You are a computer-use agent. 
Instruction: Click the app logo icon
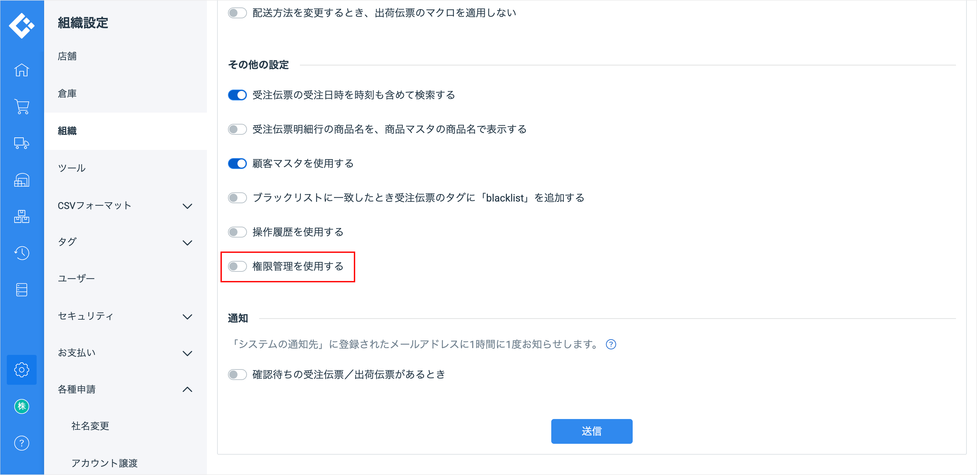22,25
